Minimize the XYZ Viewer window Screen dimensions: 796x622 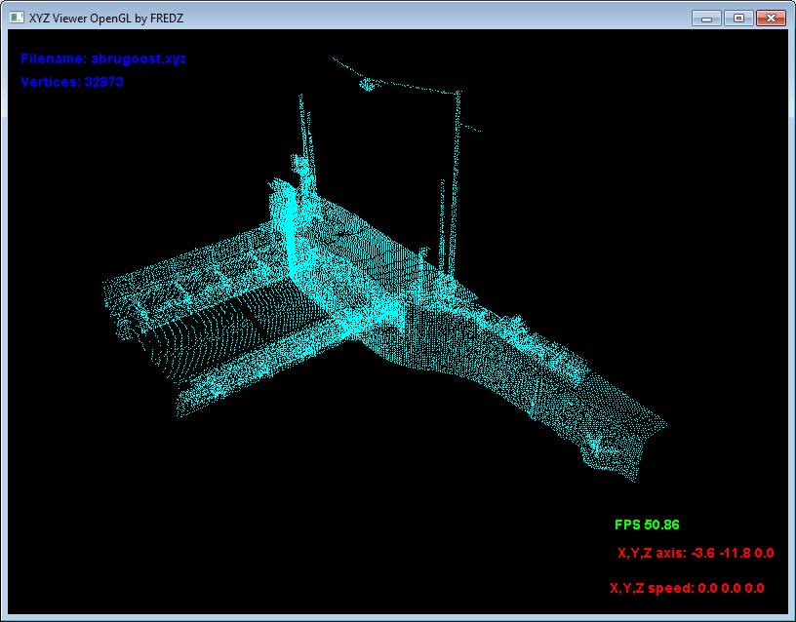[x=705, y=18]
